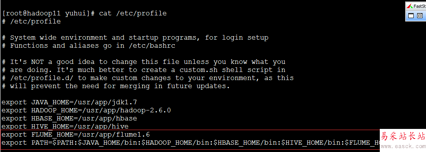This screenshot has height=152, width=426.
Task: Click the export HIVE_HOME line
Action: tap(65, 127)
